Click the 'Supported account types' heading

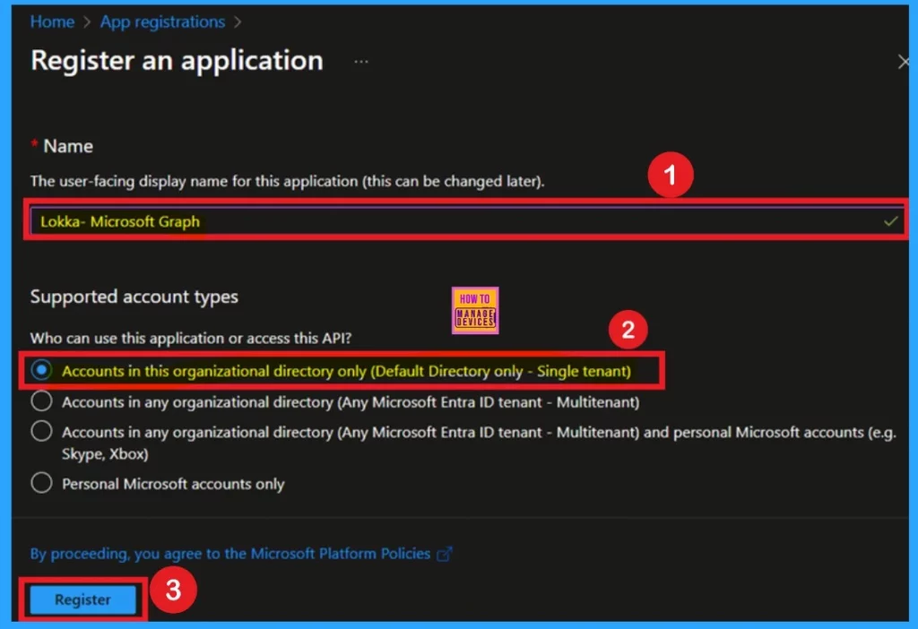coord(134,297)
